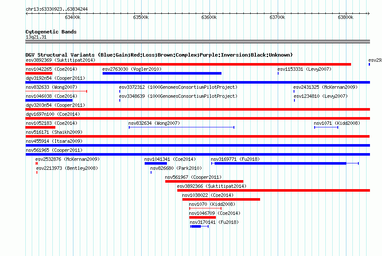The image size is (382, 256).
Task: Open esv2532876 (McKernan2009) label
Action: point(67,159)
